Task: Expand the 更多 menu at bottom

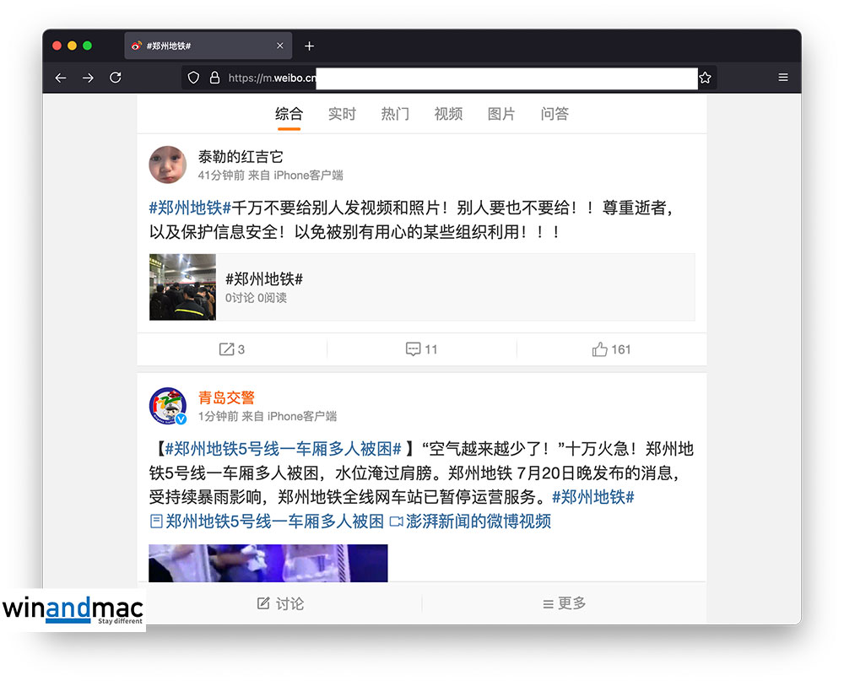Action: coord(565,603)
